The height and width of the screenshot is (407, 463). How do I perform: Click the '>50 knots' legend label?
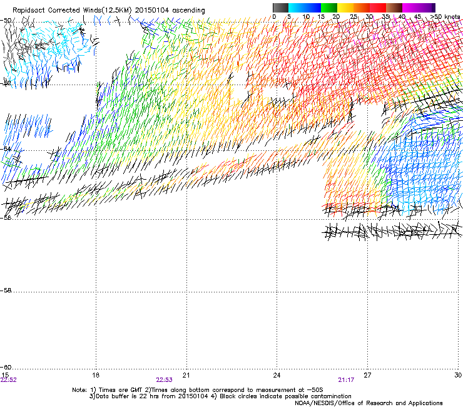445,17
